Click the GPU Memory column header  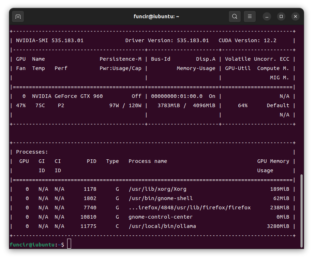pos(273,161)
